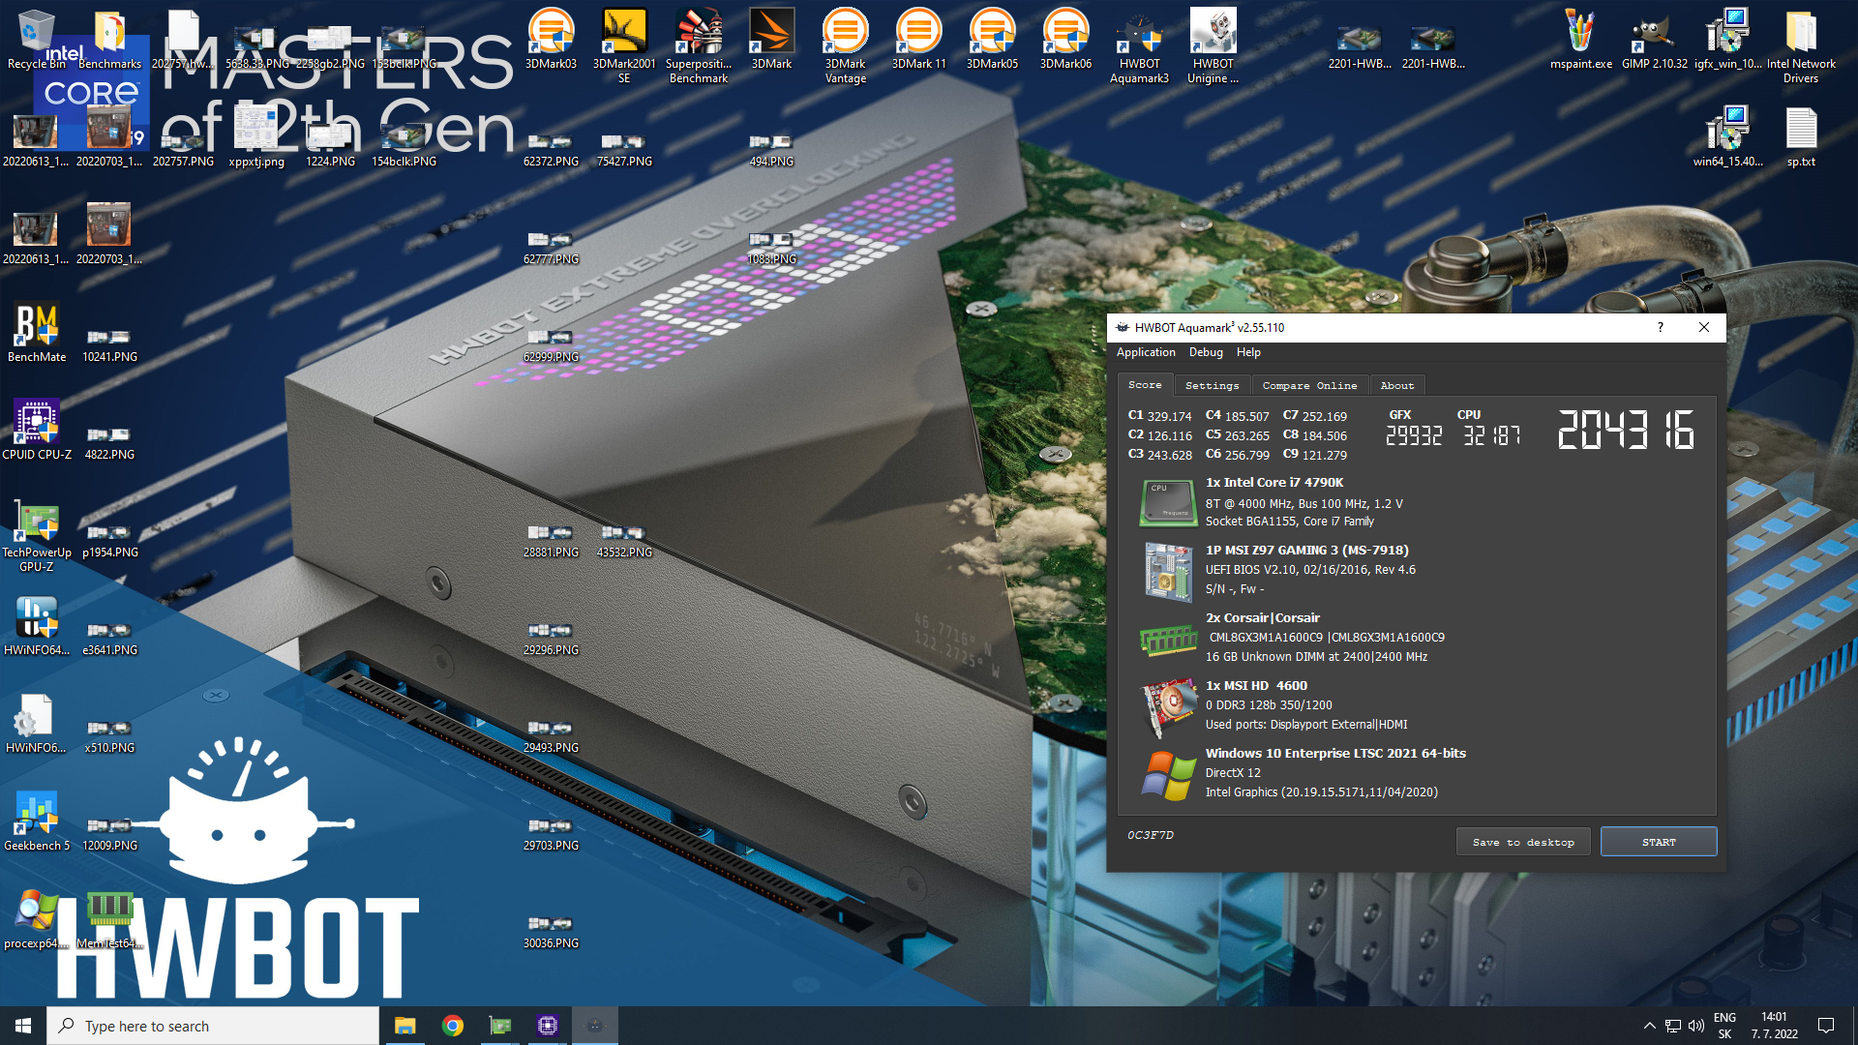Screen dimensions: 1858x1045
Task: Launch the 3DMark 11 shortcut
Action: (x=918, y=41)
